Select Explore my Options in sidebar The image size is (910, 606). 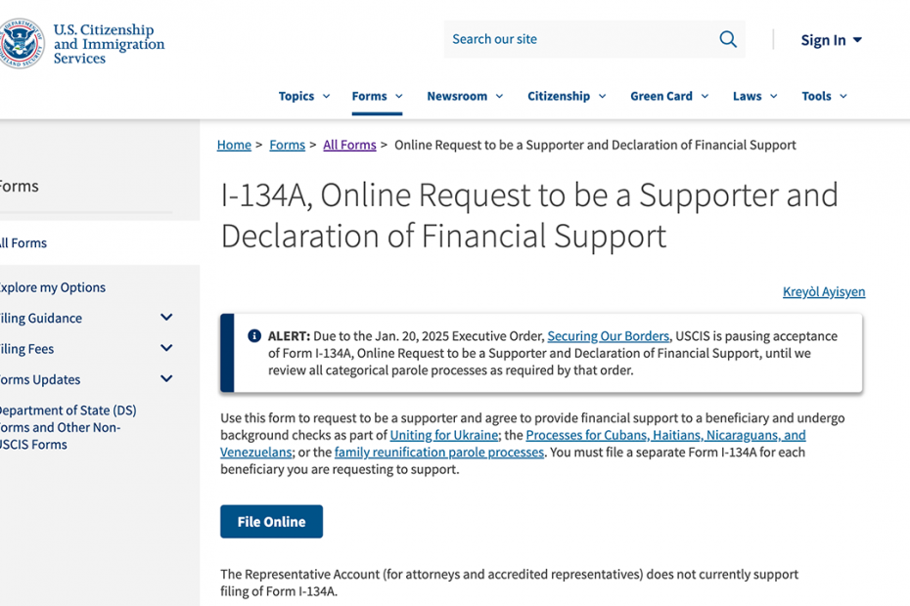pyautogui.click(x=52, y=287)
